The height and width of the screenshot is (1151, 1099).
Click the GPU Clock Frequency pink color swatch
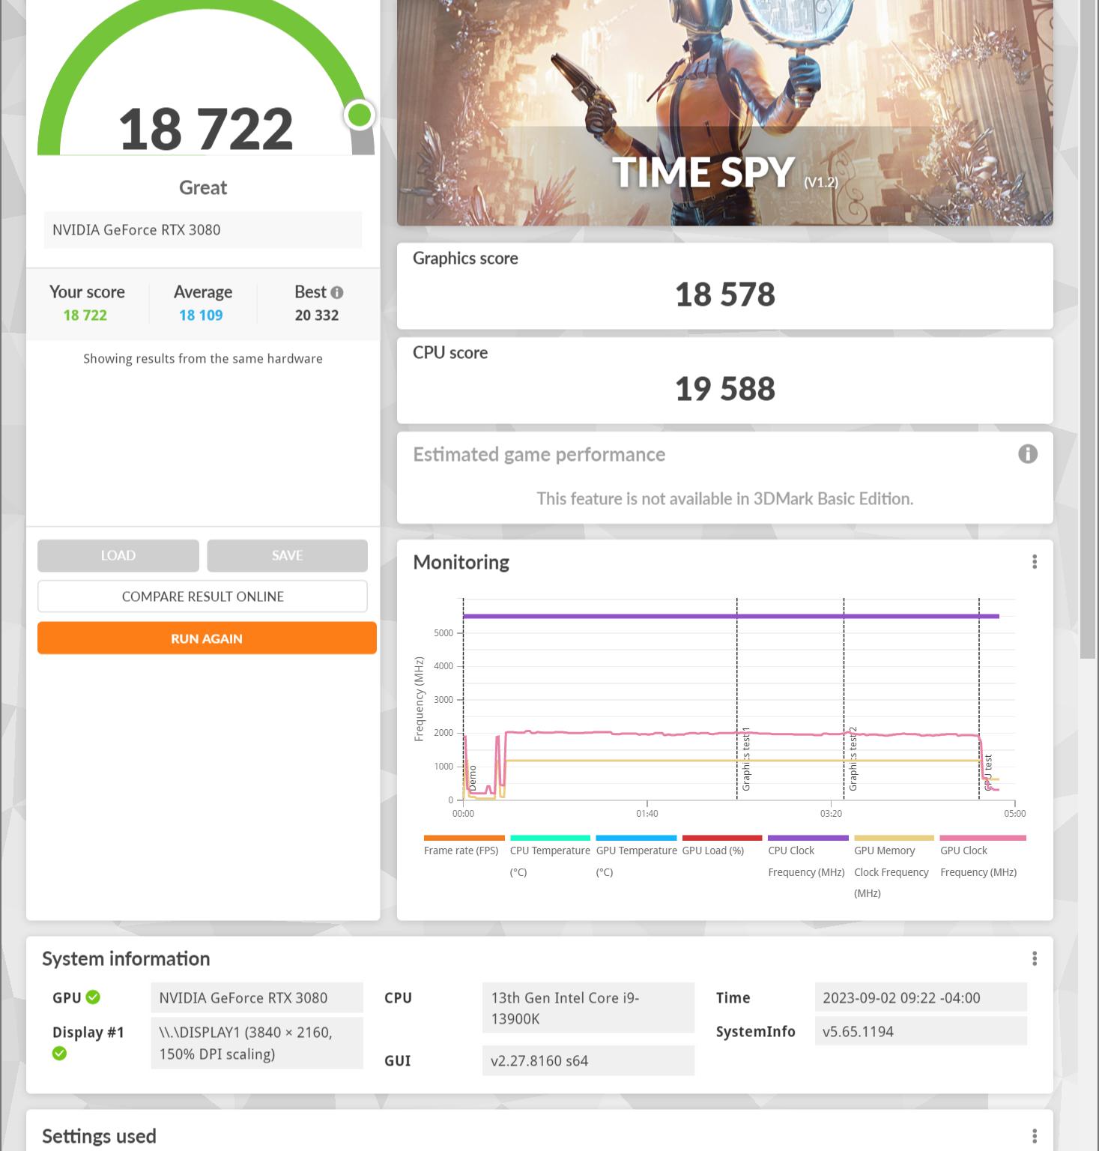tap(983, 839)
